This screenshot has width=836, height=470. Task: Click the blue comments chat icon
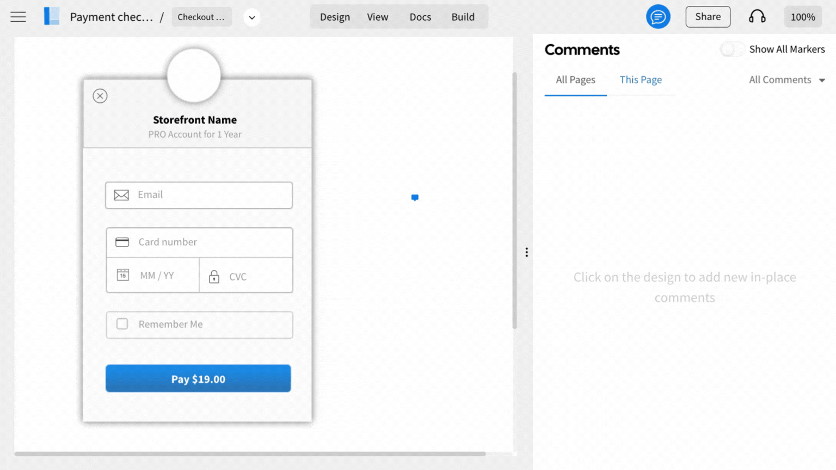pyautogui.click(x=657, y=17)
